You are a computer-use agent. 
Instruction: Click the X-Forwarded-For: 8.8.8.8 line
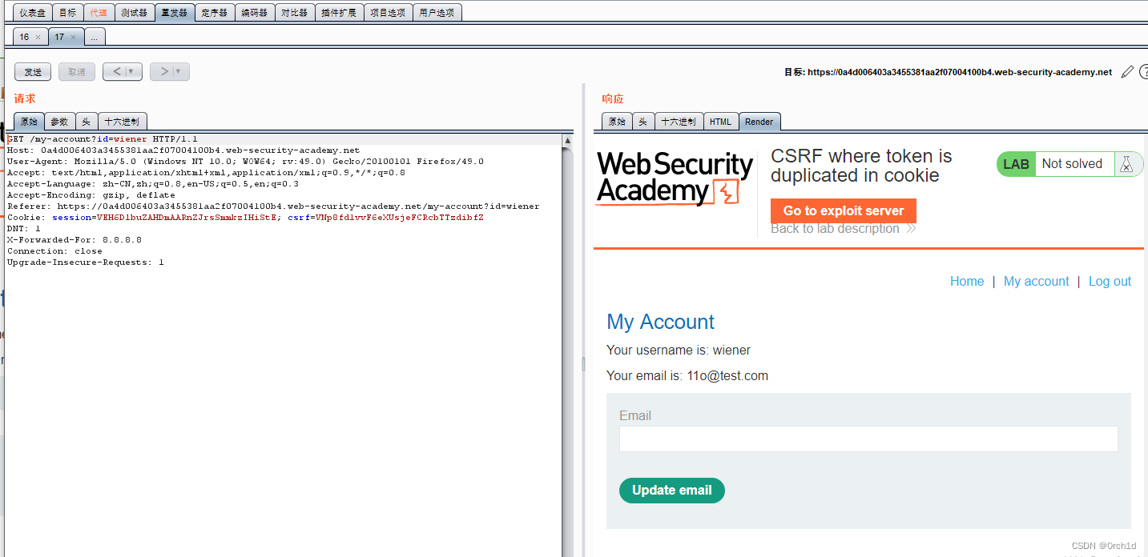tap(75, 240)
